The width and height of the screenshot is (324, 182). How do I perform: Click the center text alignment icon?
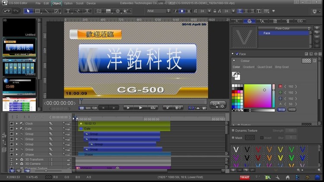246,11
